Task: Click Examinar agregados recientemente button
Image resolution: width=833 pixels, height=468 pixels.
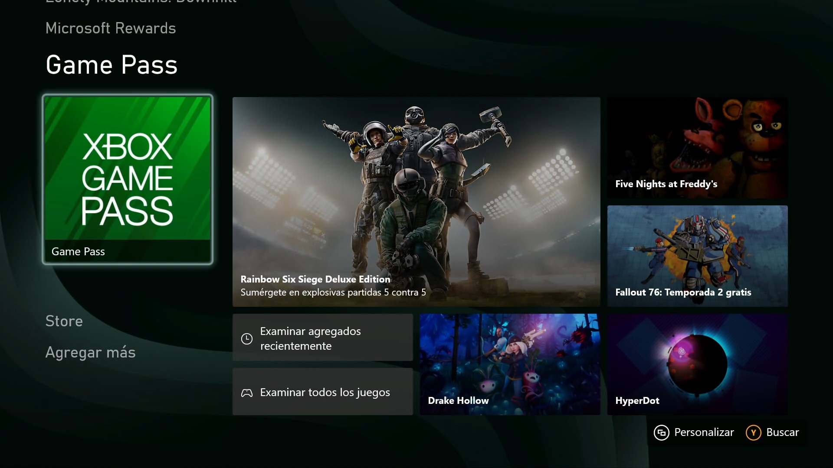Action: pos(322,338)
